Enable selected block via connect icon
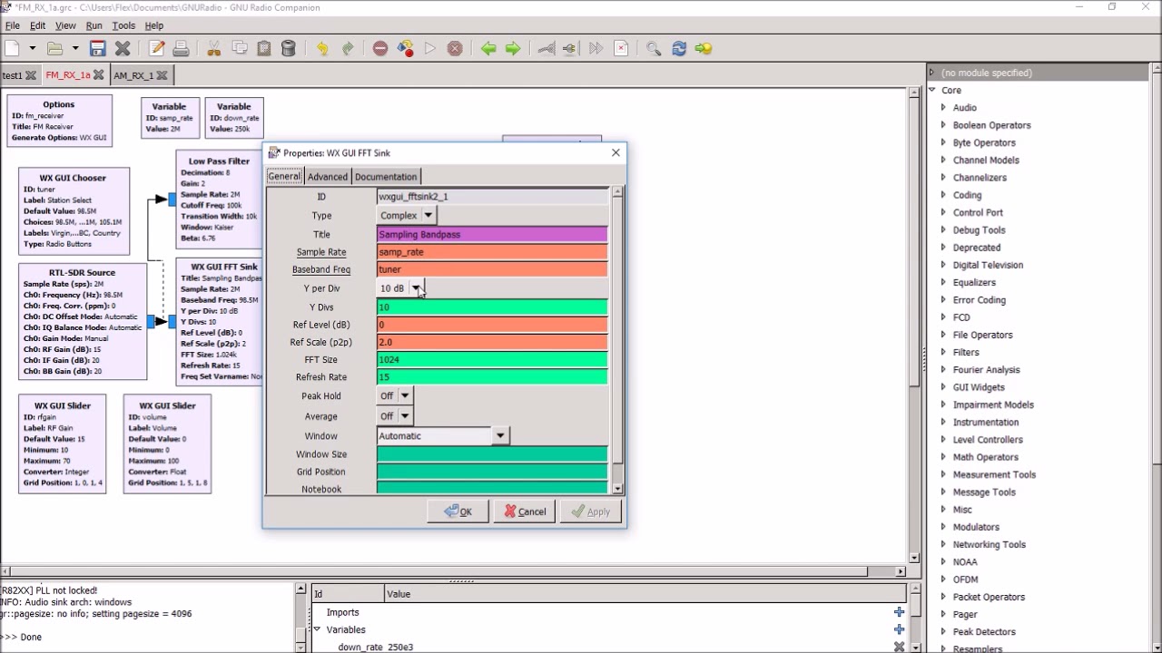The image size is (1162, 653). point(547,48)
